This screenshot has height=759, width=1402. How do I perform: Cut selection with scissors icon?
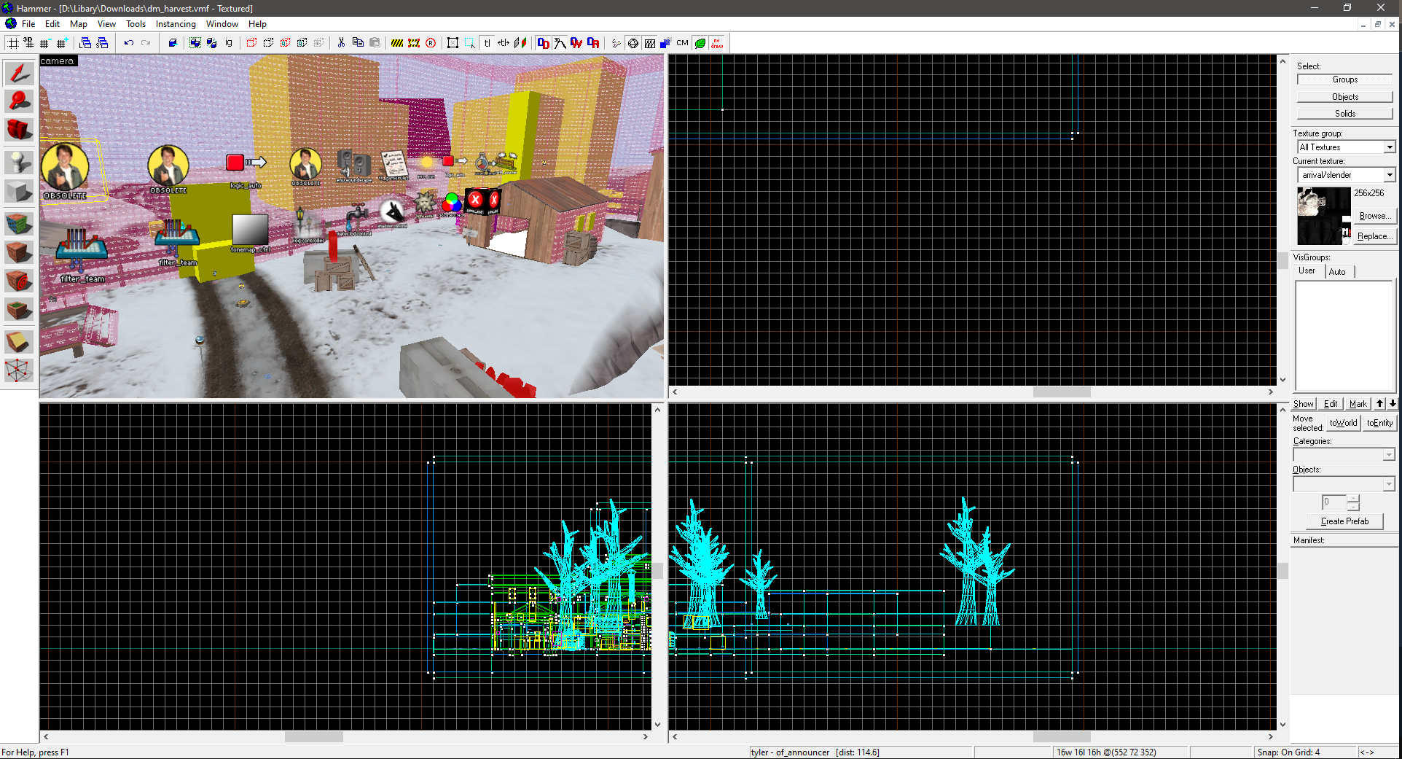(x=341, y=43)
